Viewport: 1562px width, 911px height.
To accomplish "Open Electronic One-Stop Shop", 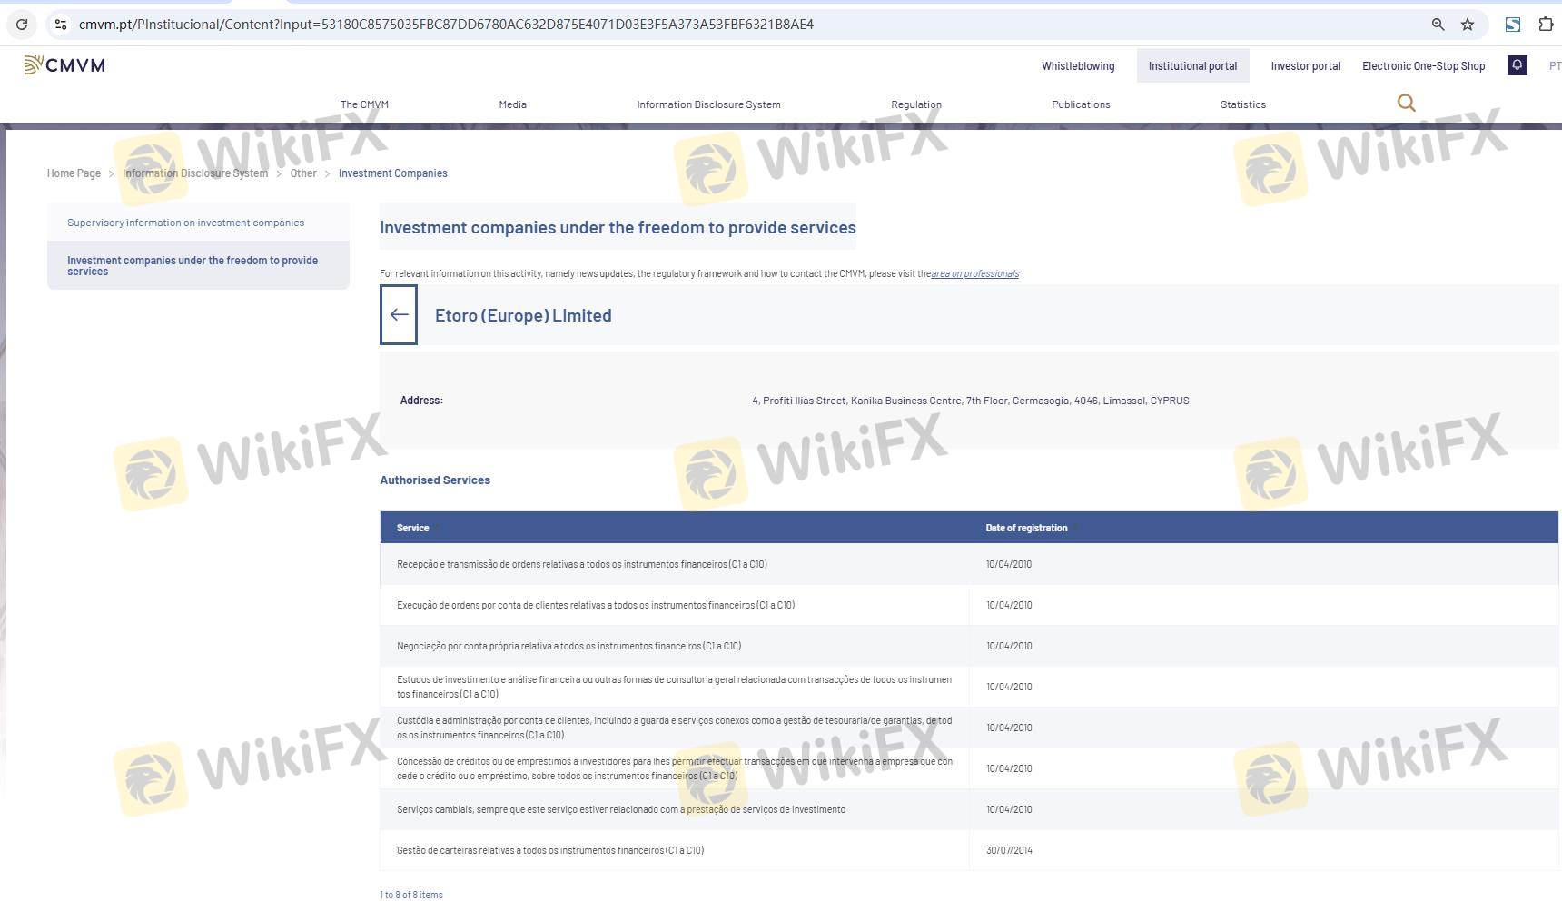I will [1423, 66].
